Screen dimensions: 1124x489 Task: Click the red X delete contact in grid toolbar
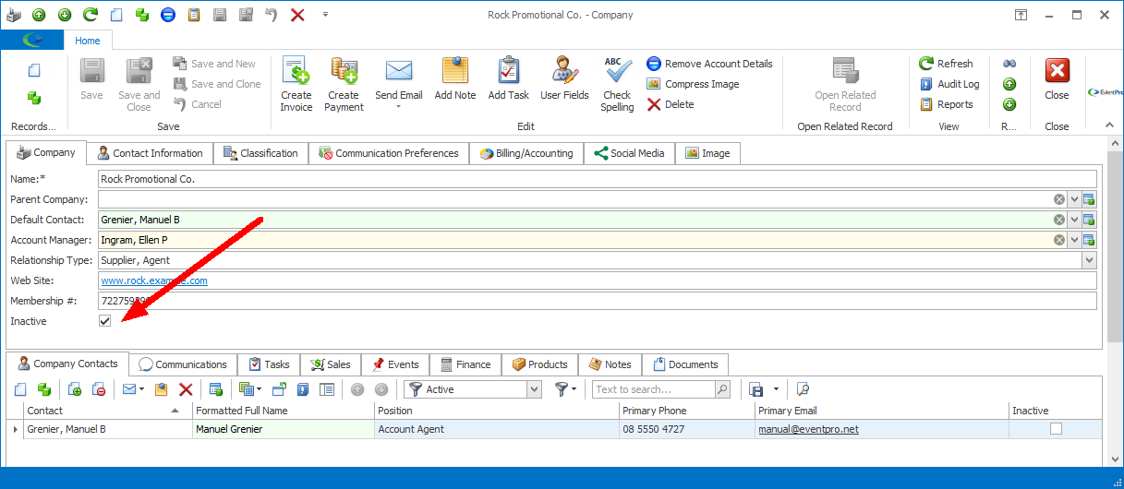click(x=186, y=389)
